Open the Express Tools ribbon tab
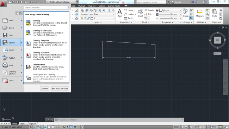229x129 pixels. [114, 6]
